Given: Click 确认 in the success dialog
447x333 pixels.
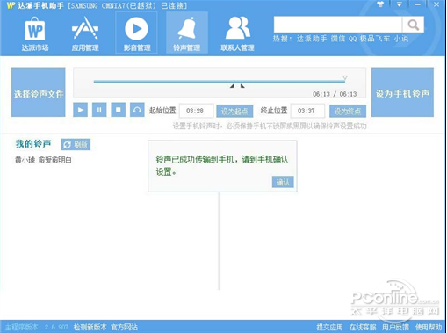Looking at the screenshot, I should pyautogui.click(x=283, y=182).
